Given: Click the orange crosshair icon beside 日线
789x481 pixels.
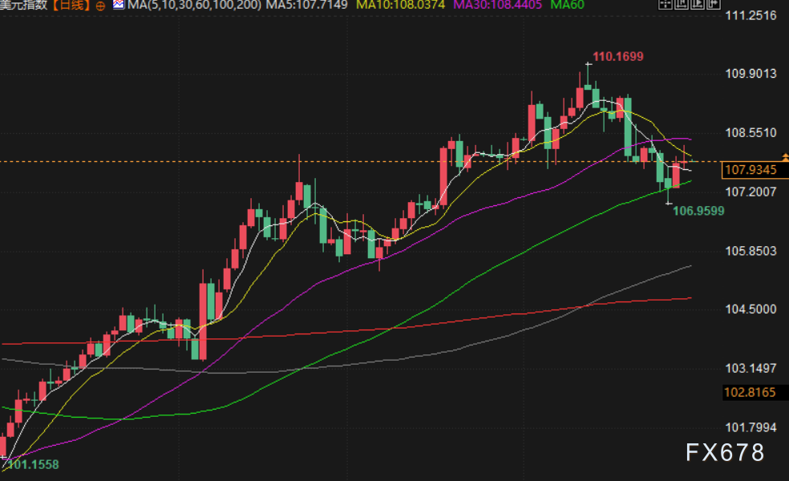Looking at the screenshot, I should (99, 6).
